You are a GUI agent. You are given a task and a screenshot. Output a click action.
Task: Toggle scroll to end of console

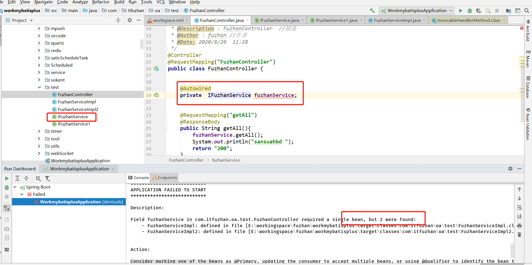[519, 217]
